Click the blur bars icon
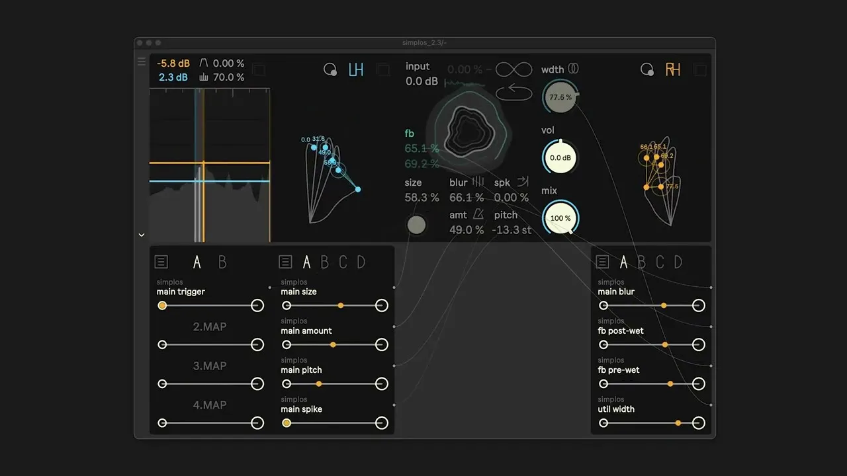 pos(478,182)
